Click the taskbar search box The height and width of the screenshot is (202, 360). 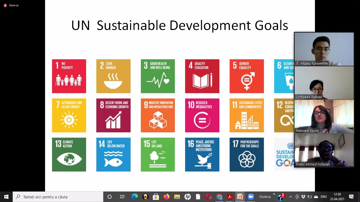tap(58, 197)
